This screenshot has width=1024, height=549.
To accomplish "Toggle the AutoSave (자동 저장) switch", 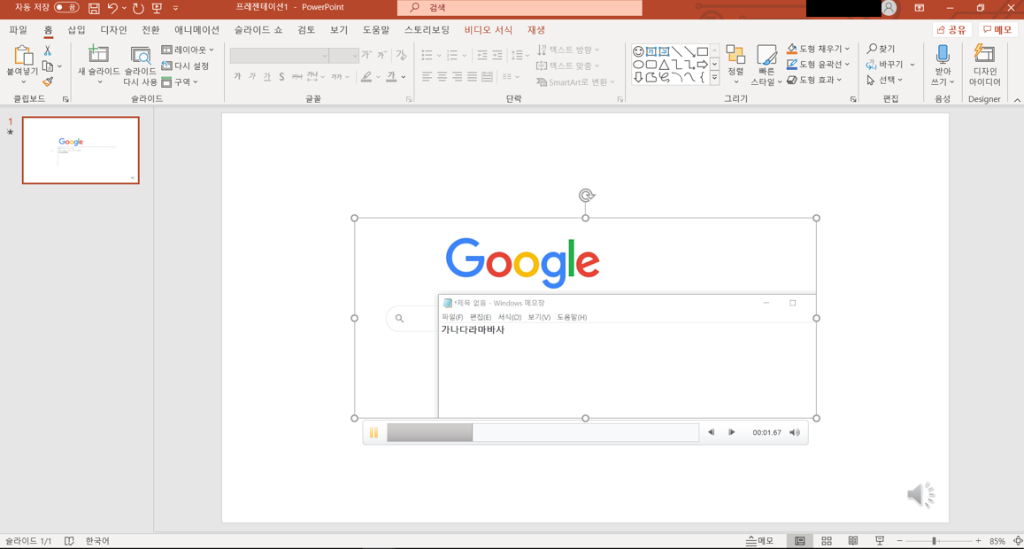I will pyautogui.click(x=67, y=9).
